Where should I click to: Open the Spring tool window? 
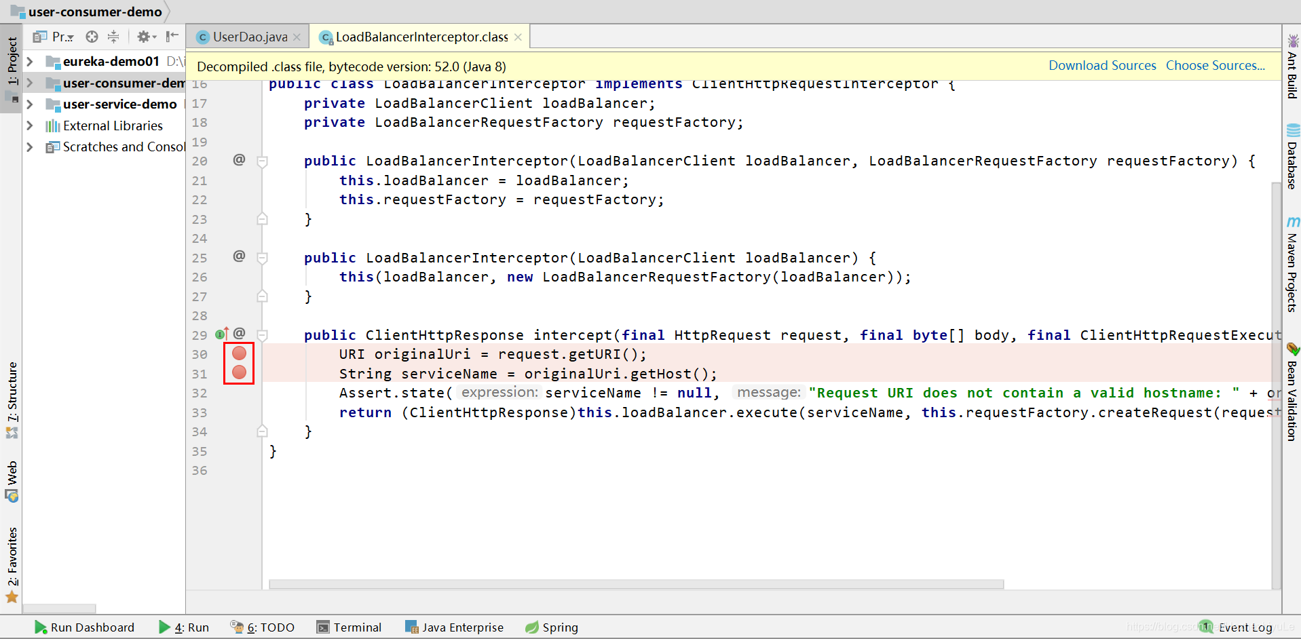(x=552, y=627)
